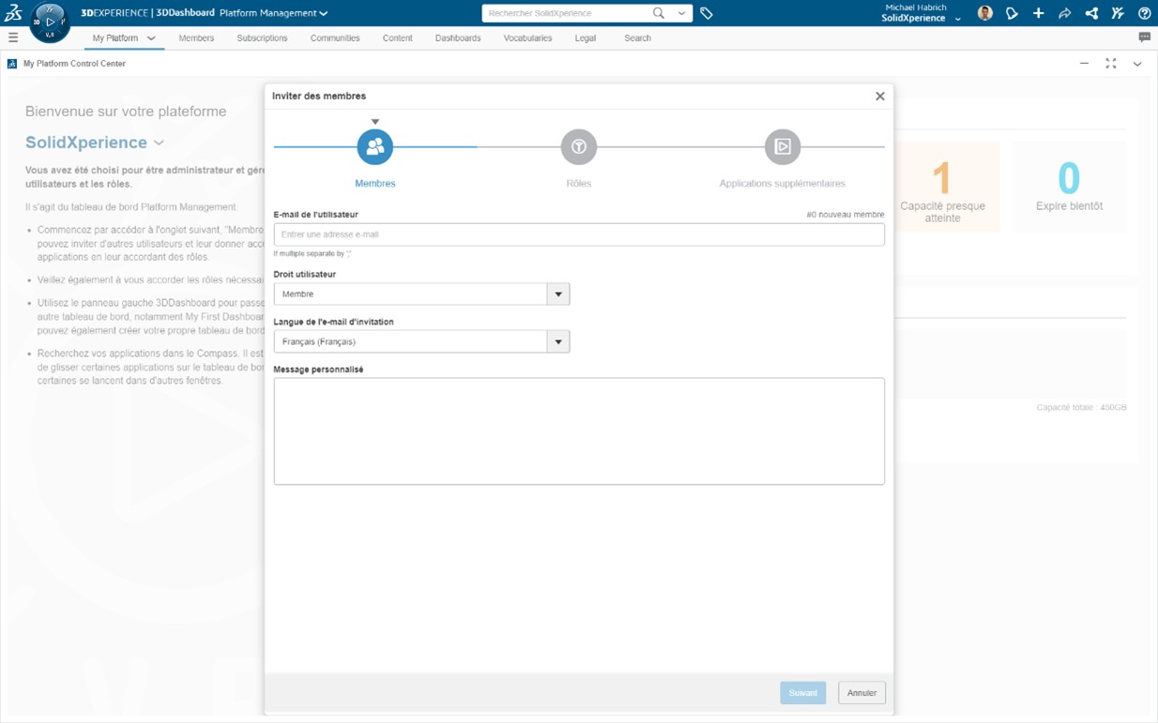Click the Suivant button
The height and width of the screenshot is (723, 1158).
803,693
